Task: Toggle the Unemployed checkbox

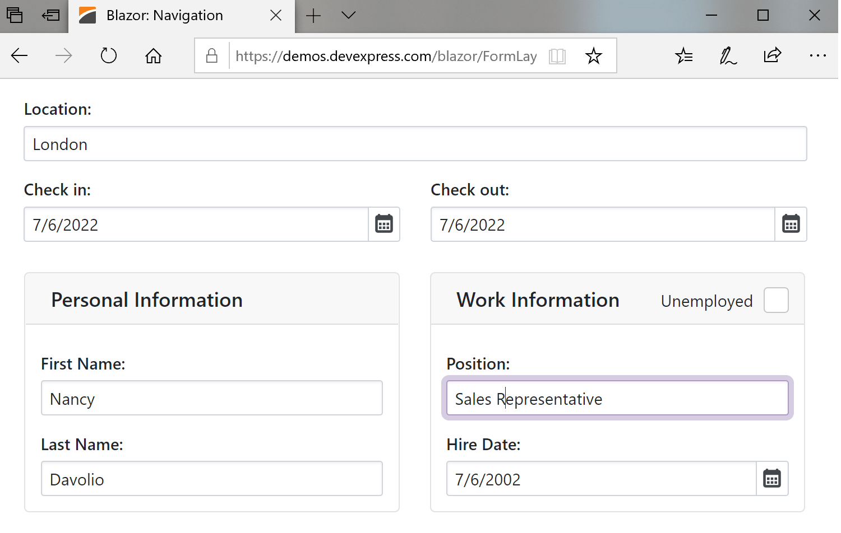Action: [x=776, y=301]
